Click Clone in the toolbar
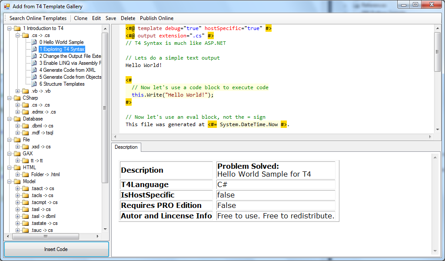Viewport: 445px width, 261px height. pyautogui.click(x=80, y=18)
